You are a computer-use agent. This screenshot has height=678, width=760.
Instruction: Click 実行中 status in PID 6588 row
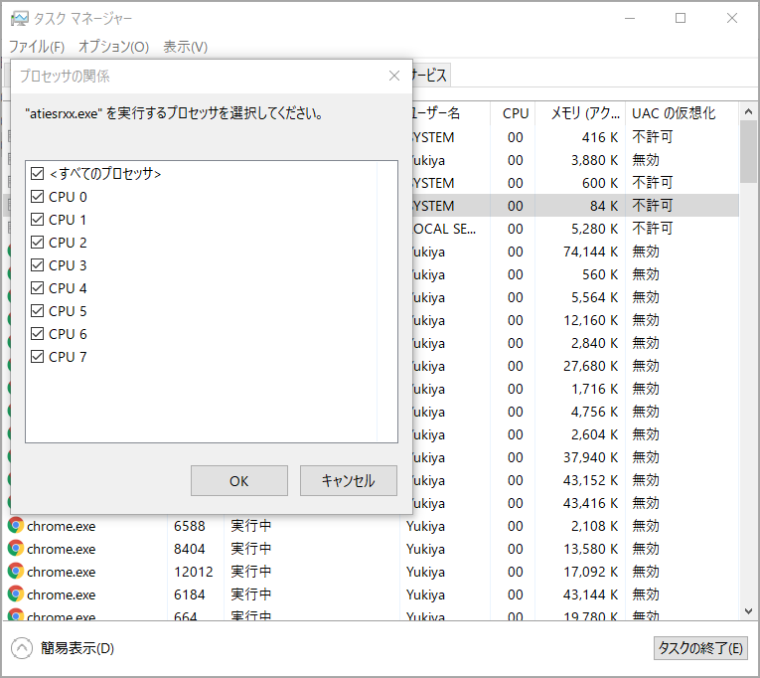pyautogui.click(x=250, y=526)
